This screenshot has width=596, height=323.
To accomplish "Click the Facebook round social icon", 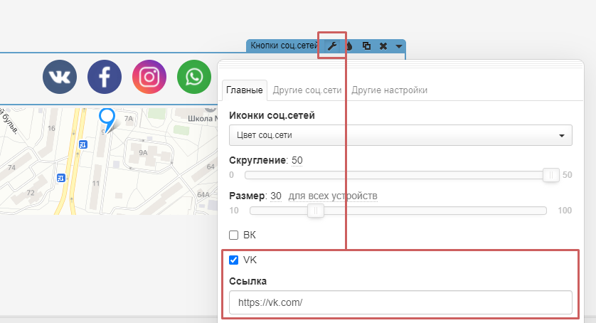I will pyautogui.click(x=105, y=77).
